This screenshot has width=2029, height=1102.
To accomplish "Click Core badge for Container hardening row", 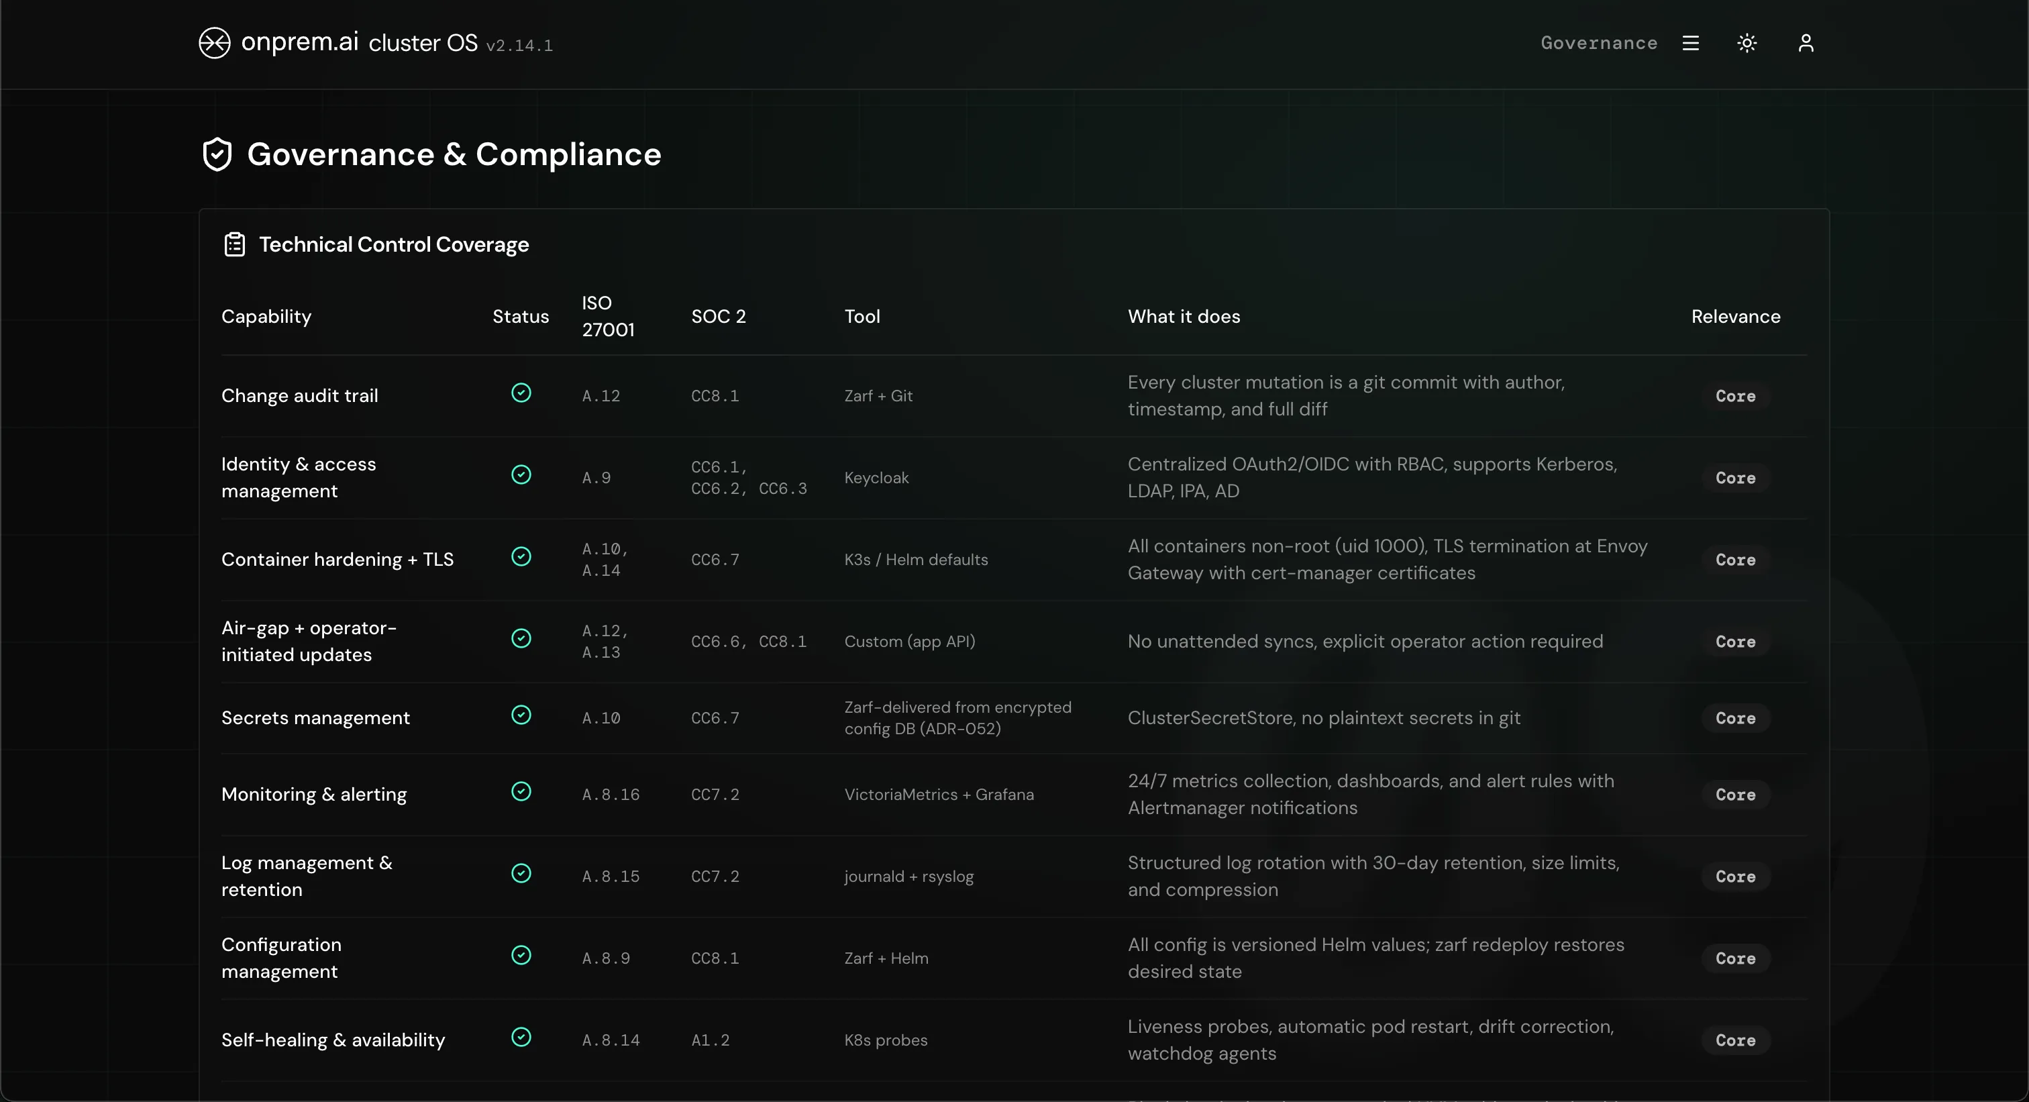I will coord(1736,560).
